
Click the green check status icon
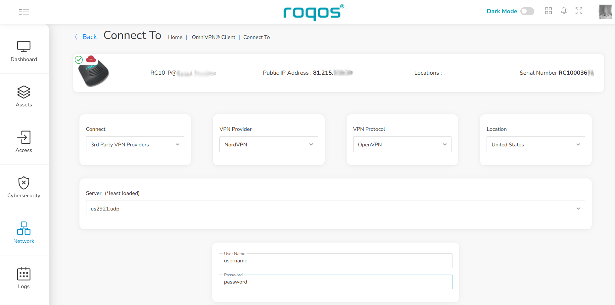79,60
